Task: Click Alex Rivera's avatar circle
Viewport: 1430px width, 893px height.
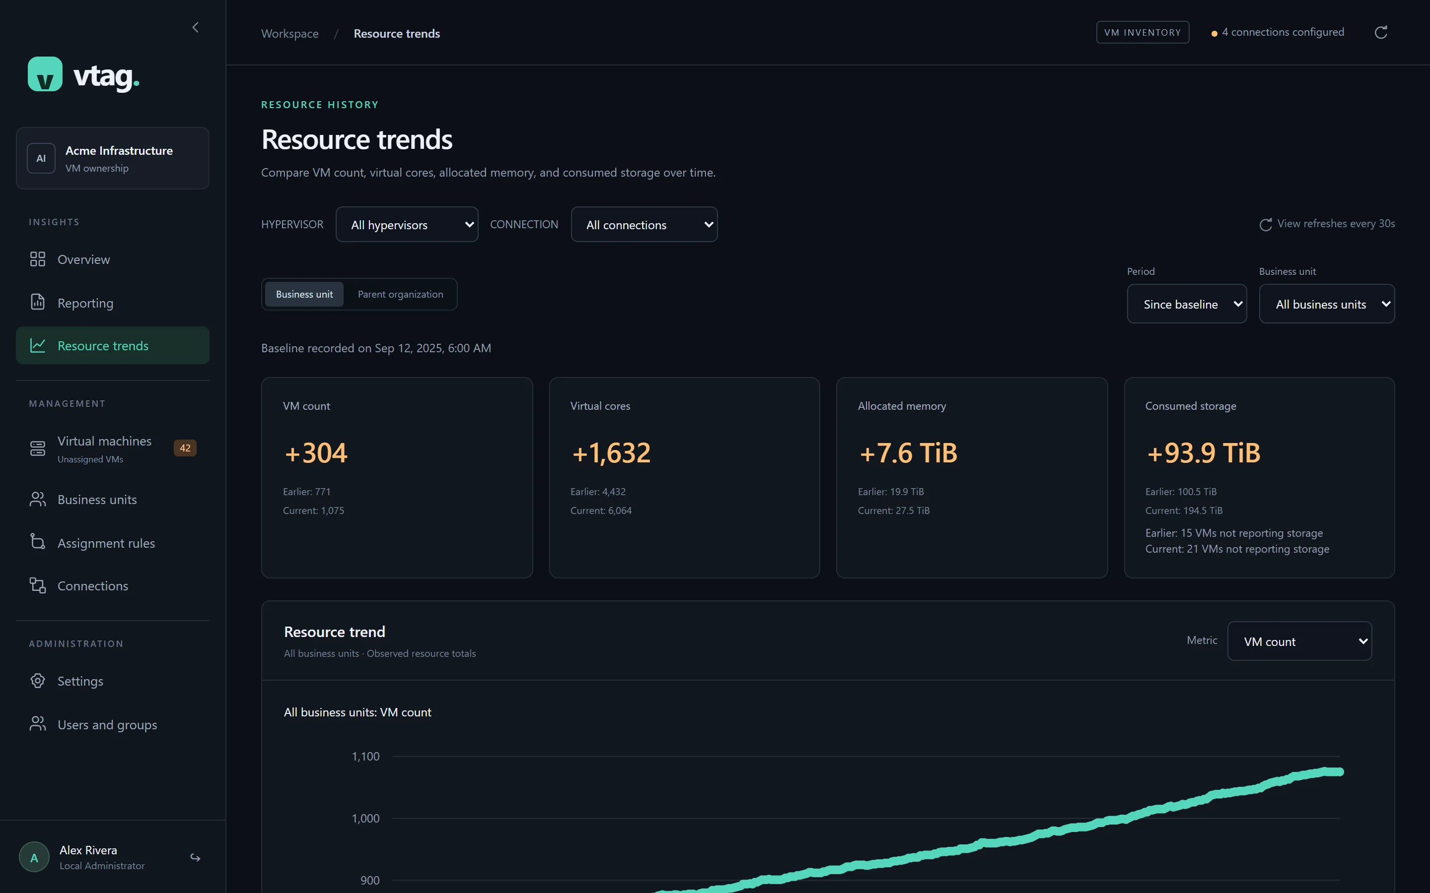Action: click(x=34, y=858)
